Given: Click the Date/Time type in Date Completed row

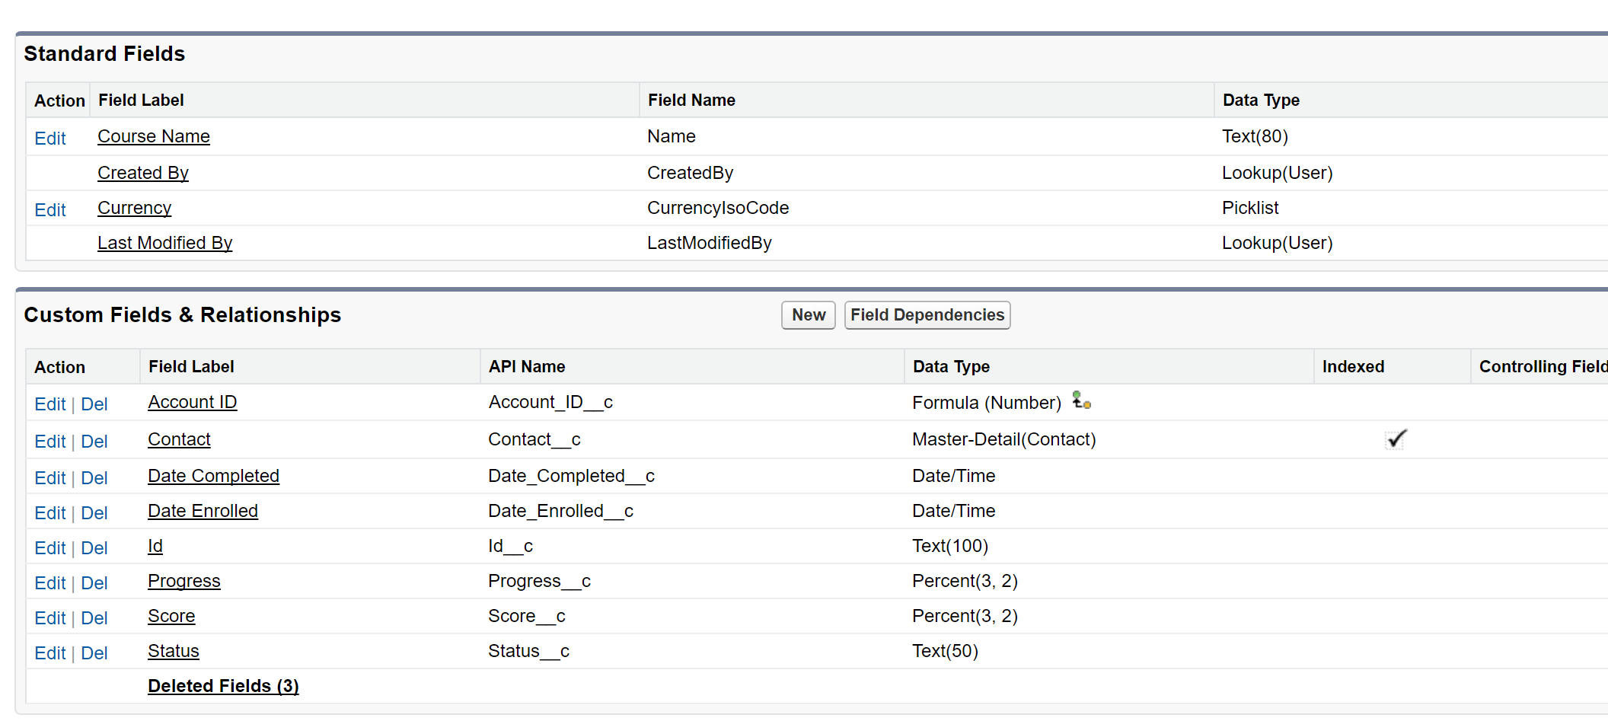Looking at the screenshot, I should click(x=954, y=476).
